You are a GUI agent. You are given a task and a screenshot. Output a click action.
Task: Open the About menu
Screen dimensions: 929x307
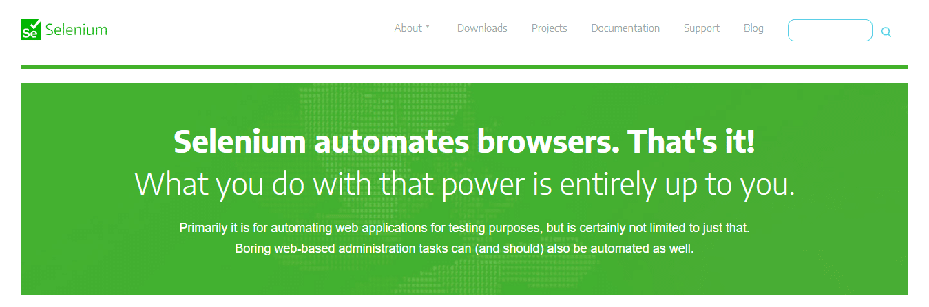pyautogui.click(x=408, y=28)
